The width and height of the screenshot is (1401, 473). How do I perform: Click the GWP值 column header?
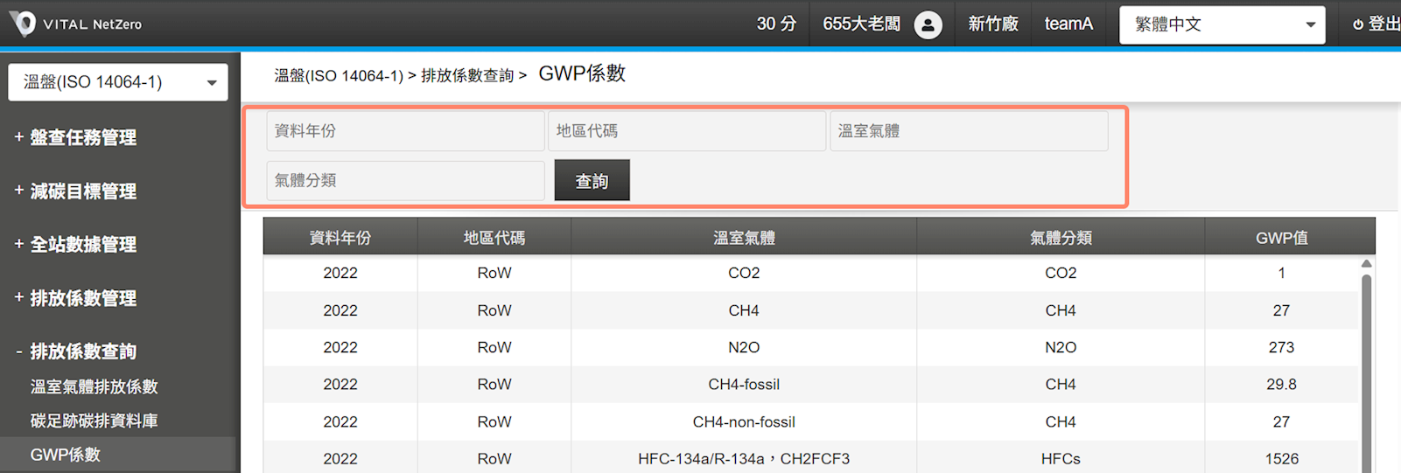click(1281, 238)
